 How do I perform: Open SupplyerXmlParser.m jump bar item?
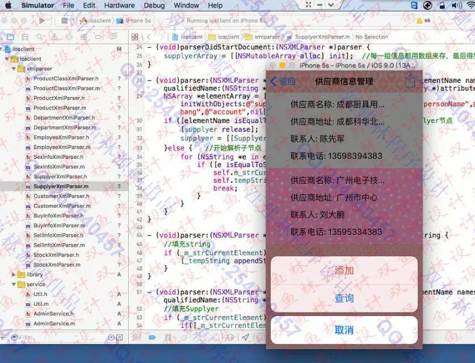click(319, 37)
